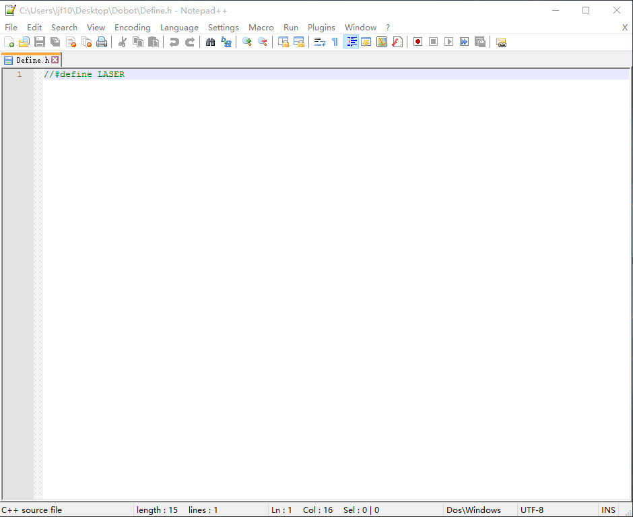
Task: Open the Language menu
Action: click(x=179, y=27)
